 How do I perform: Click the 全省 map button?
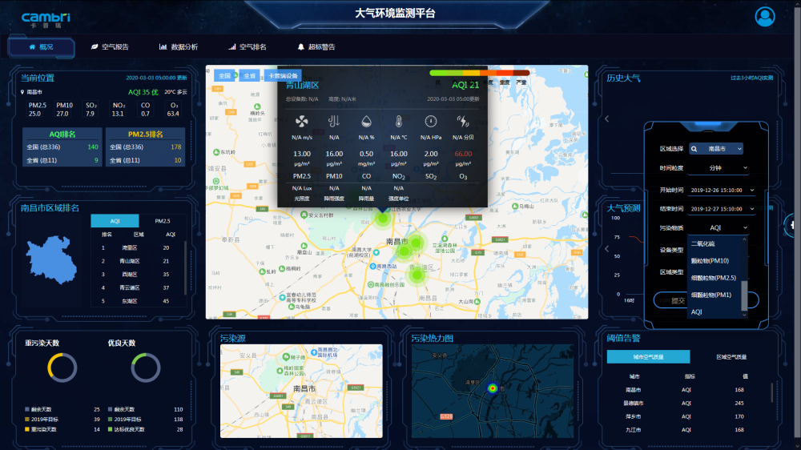pyautogui.click(x=249, y=75)
